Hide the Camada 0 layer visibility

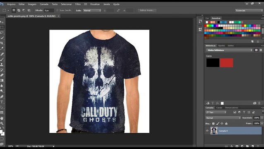click(x=207, y=131)
